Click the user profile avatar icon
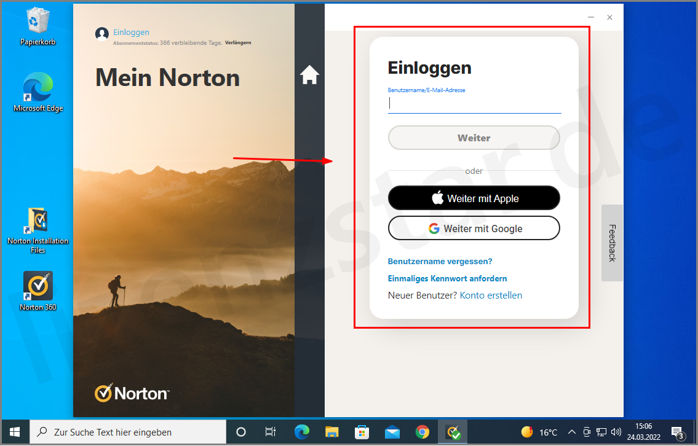 (x=101, y=33)
